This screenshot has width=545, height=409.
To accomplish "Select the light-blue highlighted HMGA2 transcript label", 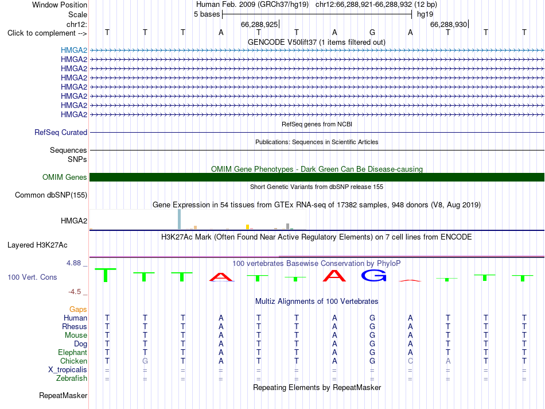I will (x=73, y=50).
